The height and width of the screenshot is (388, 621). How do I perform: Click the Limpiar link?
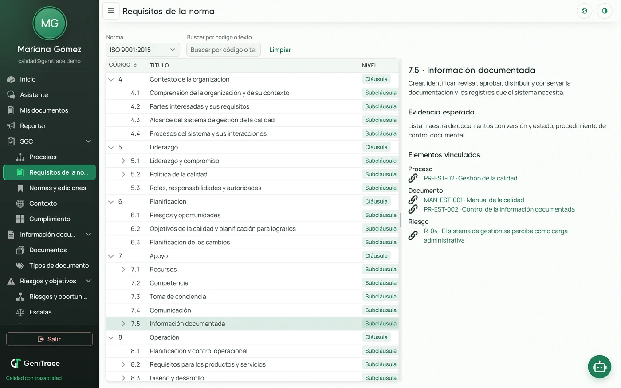point(280,50)
